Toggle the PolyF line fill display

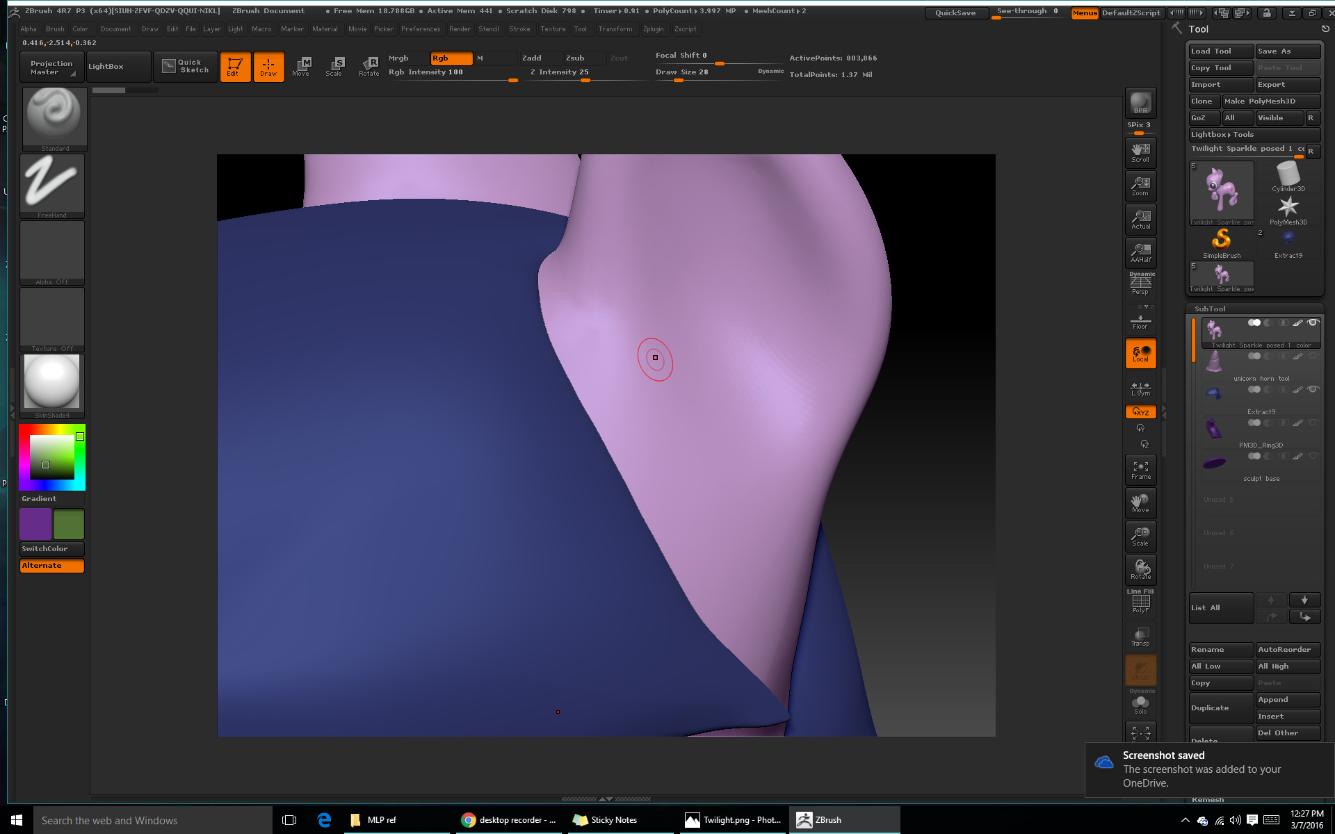click(x=1140, y=603)
